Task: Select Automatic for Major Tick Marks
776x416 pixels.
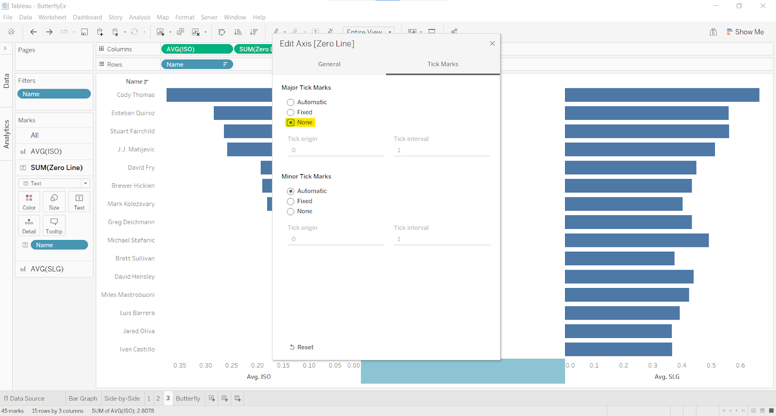Action: [291, 102]
